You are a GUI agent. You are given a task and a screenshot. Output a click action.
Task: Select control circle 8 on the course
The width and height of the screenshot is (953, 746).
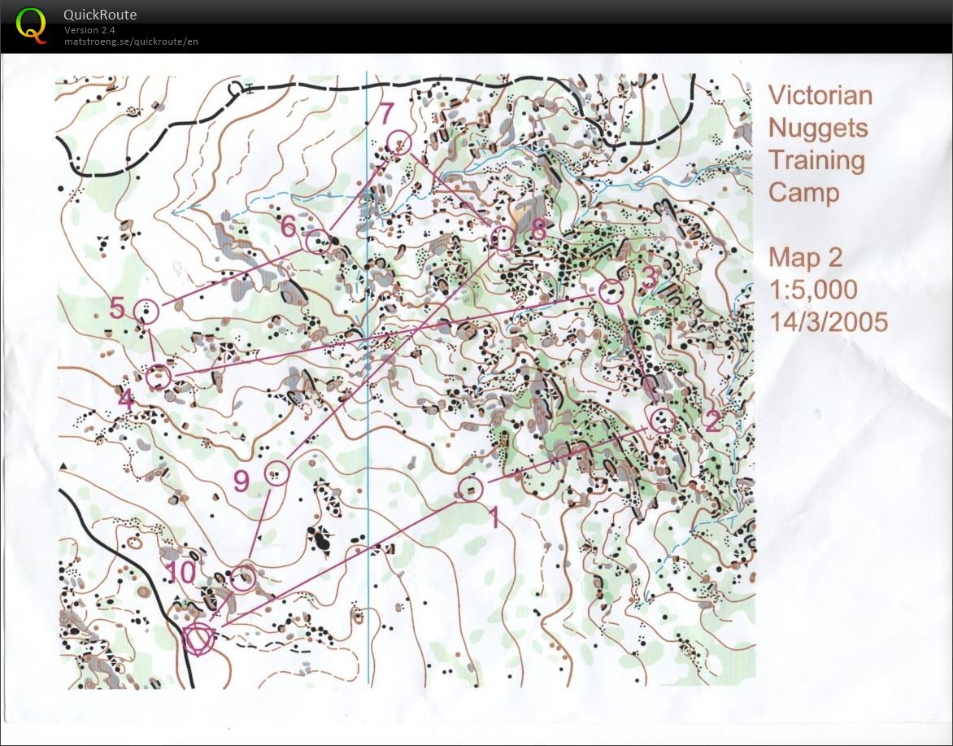(503, 238)
